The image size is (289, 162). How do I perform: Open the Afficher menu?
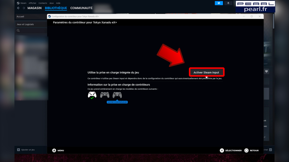[32, 3]
